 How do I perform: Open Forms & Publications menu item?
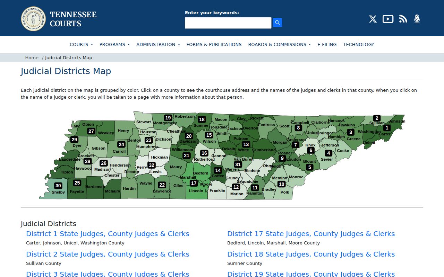214,44
